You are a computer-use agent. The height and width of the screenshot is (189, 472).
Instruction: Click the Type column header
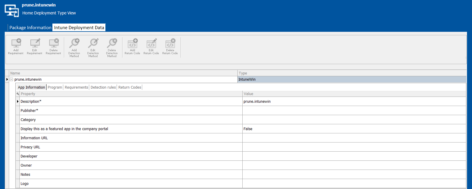pos(352,73)
